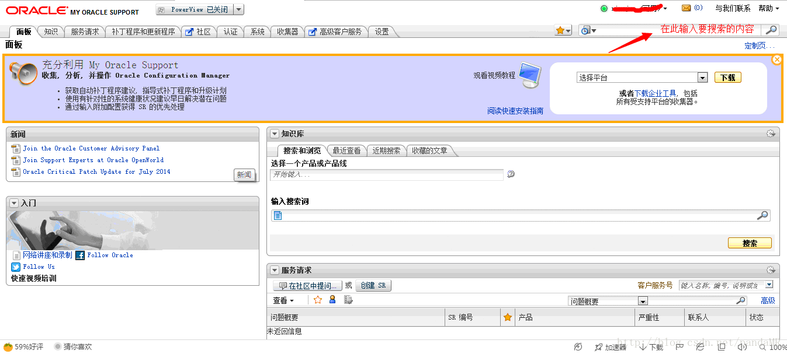Open the Favorites star menu
Viewport: 787px width, 354px height.
[x=563, y=30]
